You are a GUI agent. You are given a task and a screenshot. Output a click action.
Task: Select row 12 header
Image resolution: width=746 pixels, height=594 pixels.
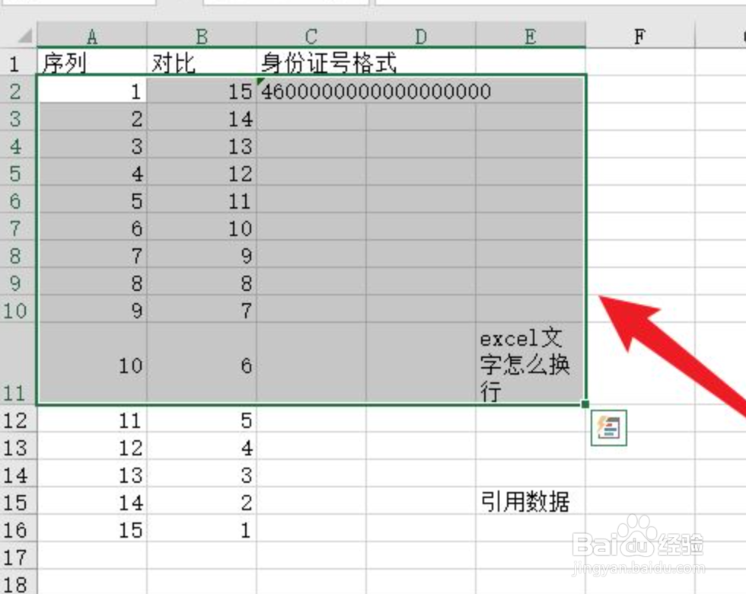pos(18,420)
